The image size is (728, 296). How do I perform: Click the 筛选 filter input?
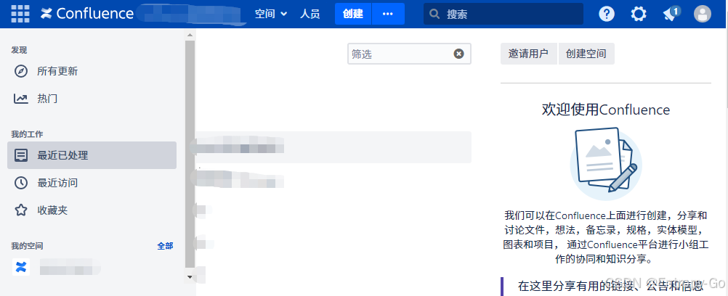click(409, 54)
